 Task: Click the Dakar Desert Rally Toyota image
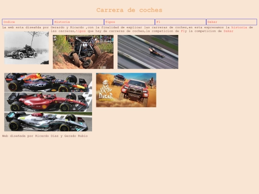coord(126,90)
